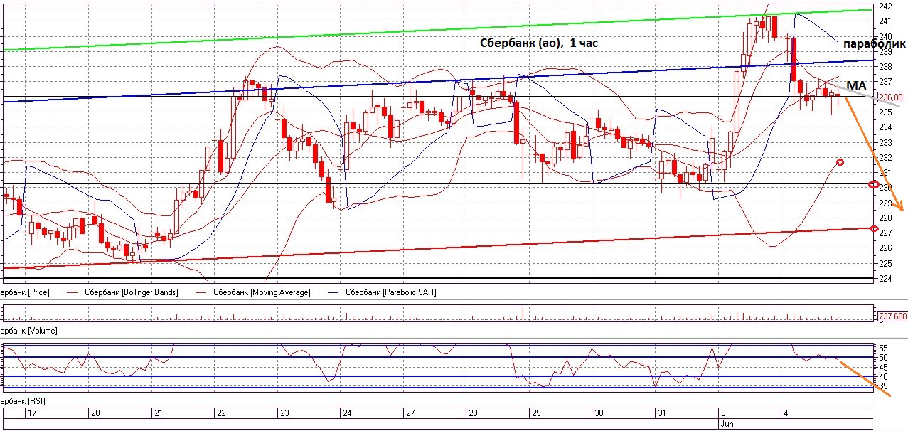Click the [RSI] panel label
Image resolution: width=908 pixels, height=431 pixels.
[23, 402]
